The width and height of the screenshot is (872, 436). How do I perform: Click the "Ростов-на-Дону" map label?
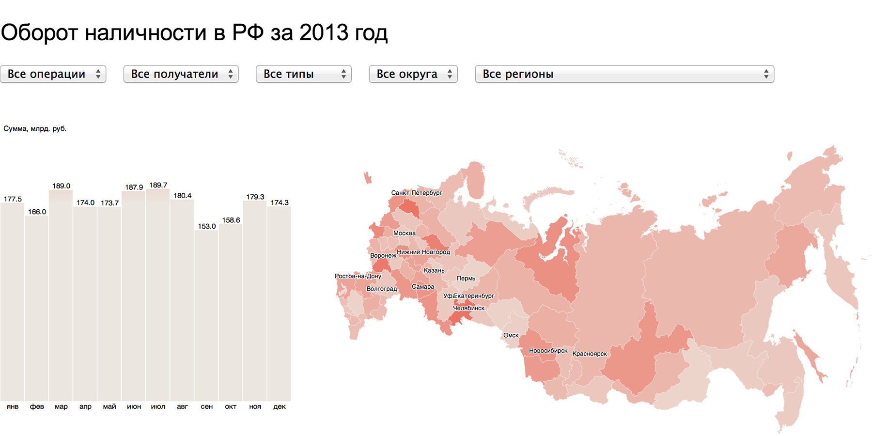point(358,276)
